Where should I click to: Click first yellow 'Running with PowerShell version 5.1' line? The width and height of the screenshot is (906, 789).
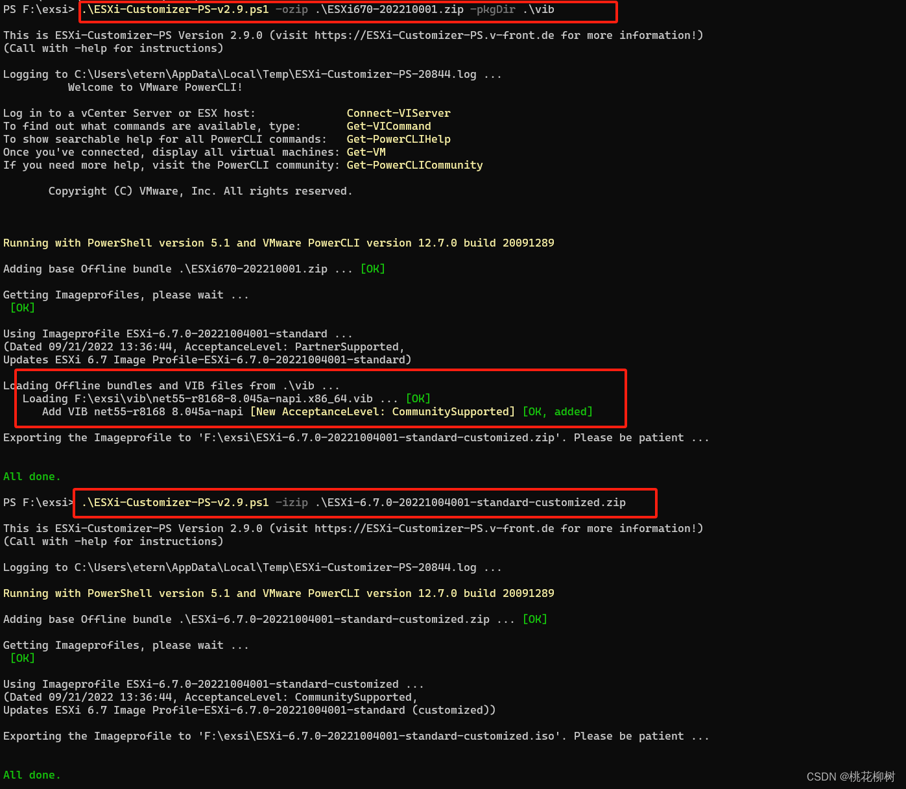pyautogui.click(x=279, y=243)
